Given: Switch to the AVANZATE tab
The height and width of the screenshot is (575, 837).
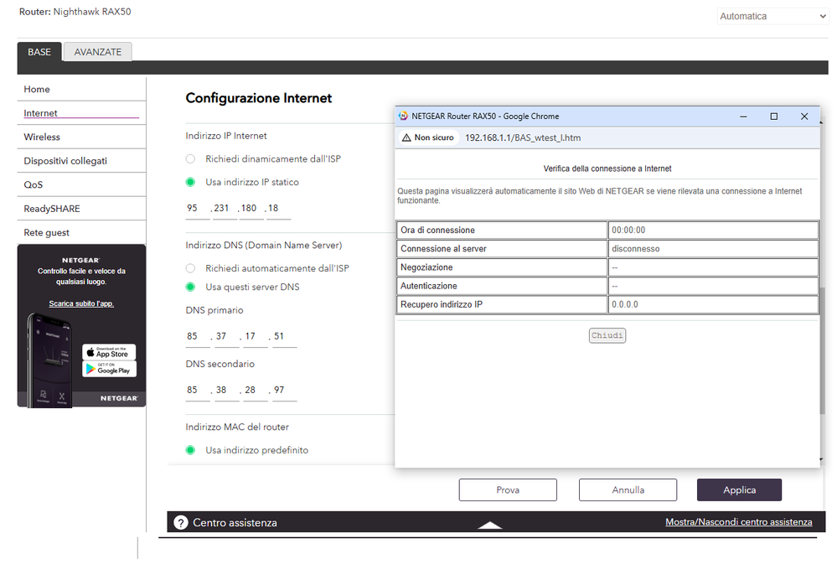Looking at the screenshot, I should pyautogui.click(x=98, y=52).
